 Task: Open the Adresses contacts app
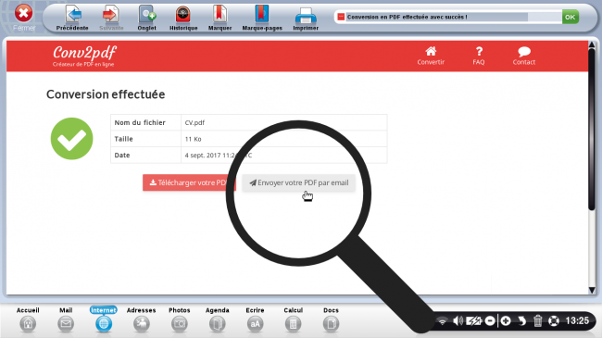[142, 319]
